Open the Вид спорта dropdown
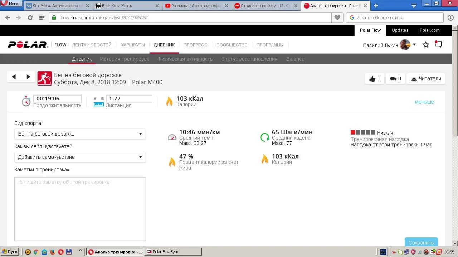This screenshot has width=458, height=257. point(80,134)
